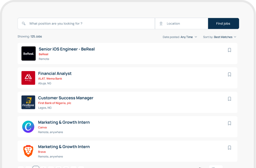Click the First Bank of Nigeria company link
This screenshot has height=168, width=256.
pyautogui.click(x=55, y=103)
